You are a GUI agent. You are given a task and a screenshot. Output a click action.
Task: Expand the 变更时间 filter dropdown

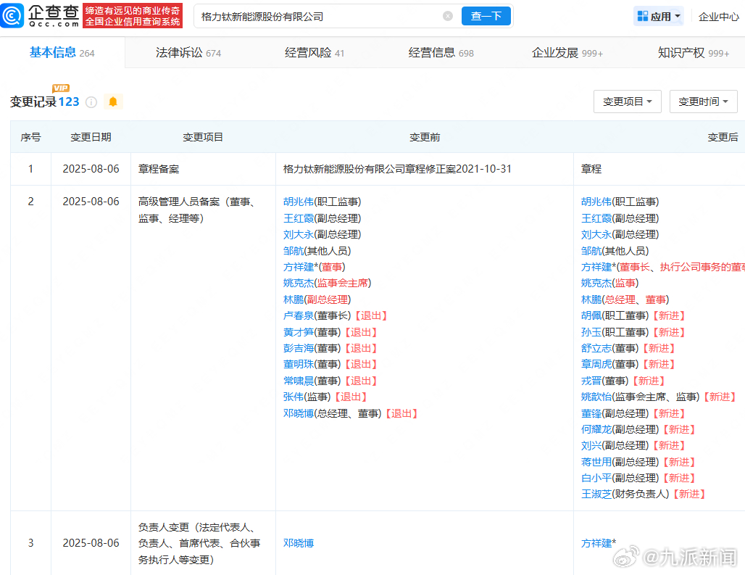click(703, 102)
